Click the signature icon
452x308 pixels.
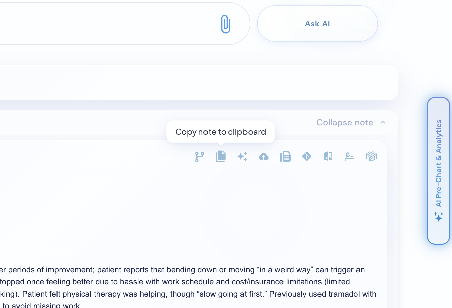[x=350, y=157]
